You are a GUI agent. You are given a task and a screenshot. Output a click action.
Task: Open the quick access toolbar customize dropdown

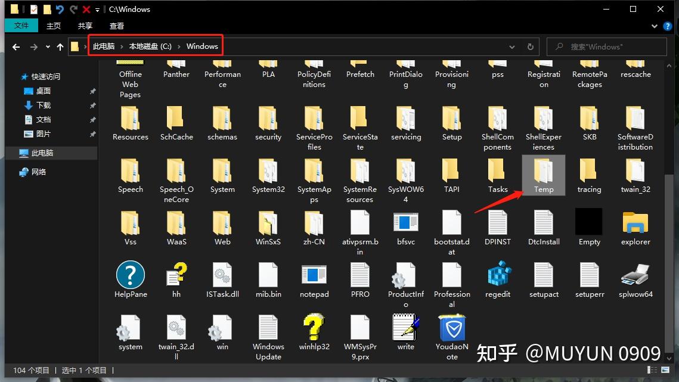pyautogui.click(x=97, y=9)
